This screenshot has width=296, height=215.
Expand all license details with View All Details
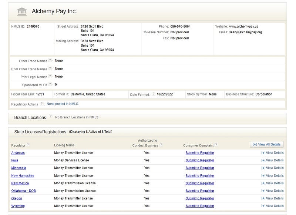pyautogui.click(x=267, y=144)
